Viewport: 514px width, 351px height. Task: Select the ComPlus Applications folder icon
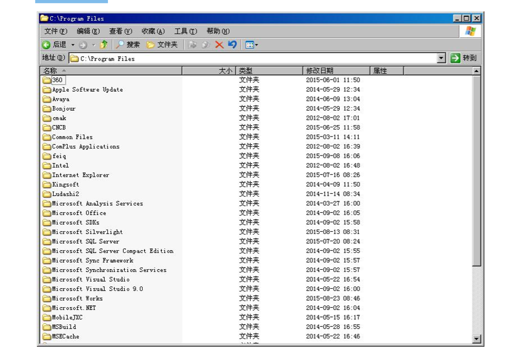point(47,147)
